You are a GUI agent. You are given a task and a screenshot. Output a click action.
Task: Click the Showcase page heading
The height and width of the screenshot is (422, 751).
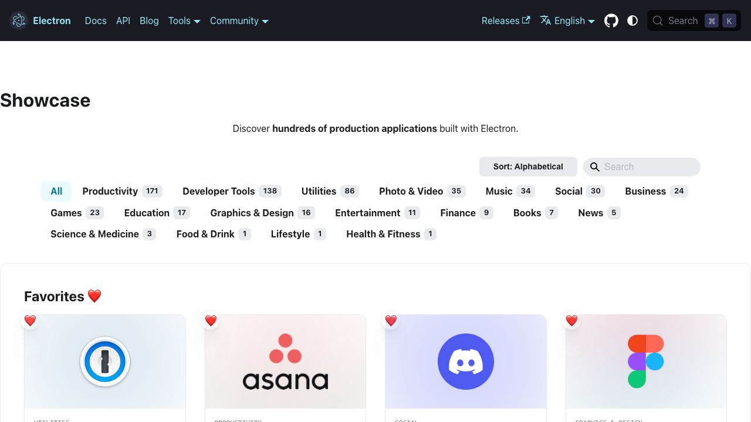pyautogui.click(x=45, y=100)
